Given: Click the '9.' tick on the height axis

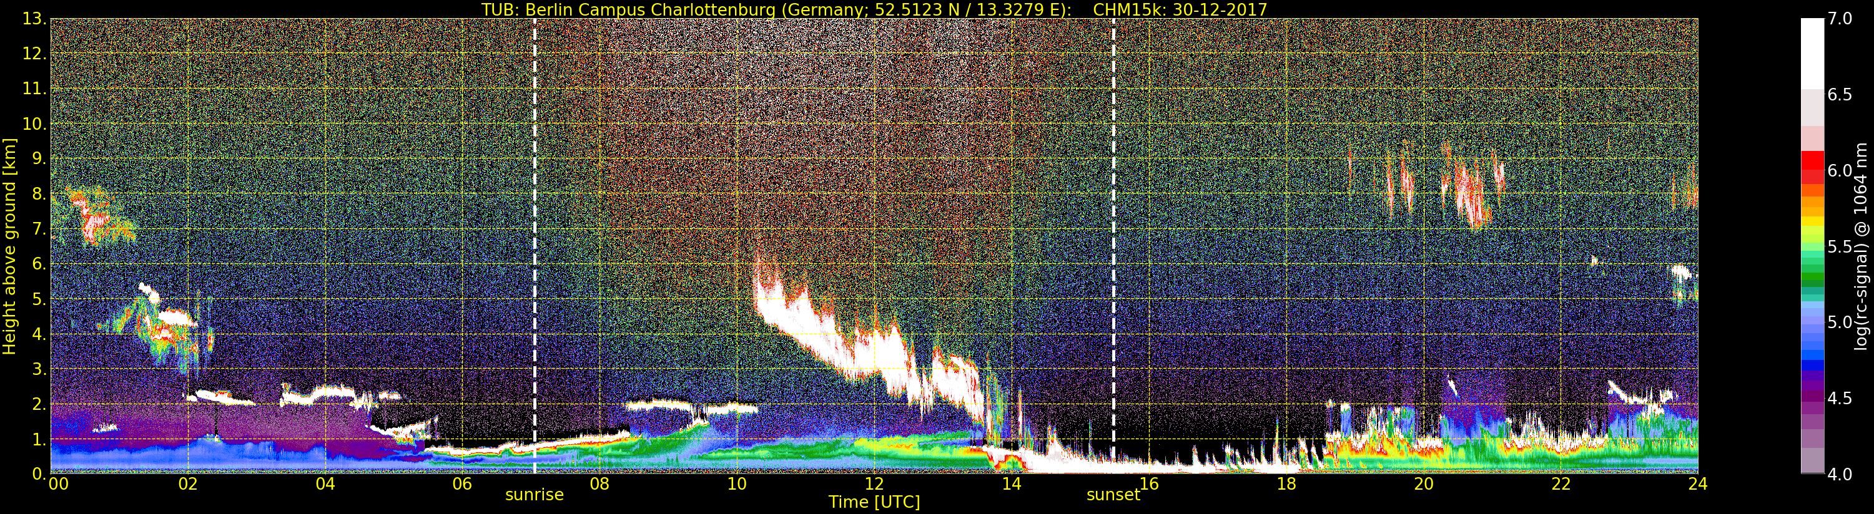Looking at the screenshot, I should (39, 158).
